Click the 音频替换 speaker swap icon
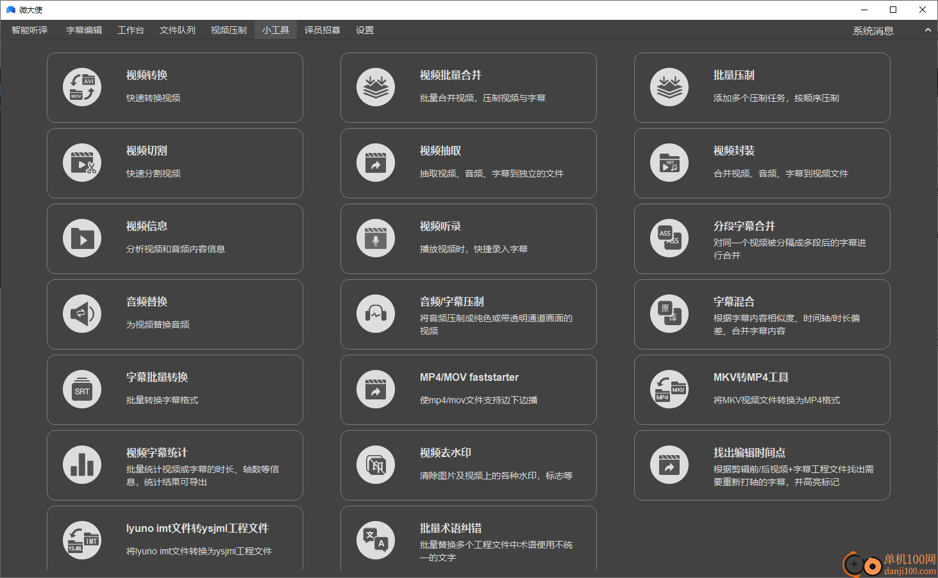 click(82, 314)
